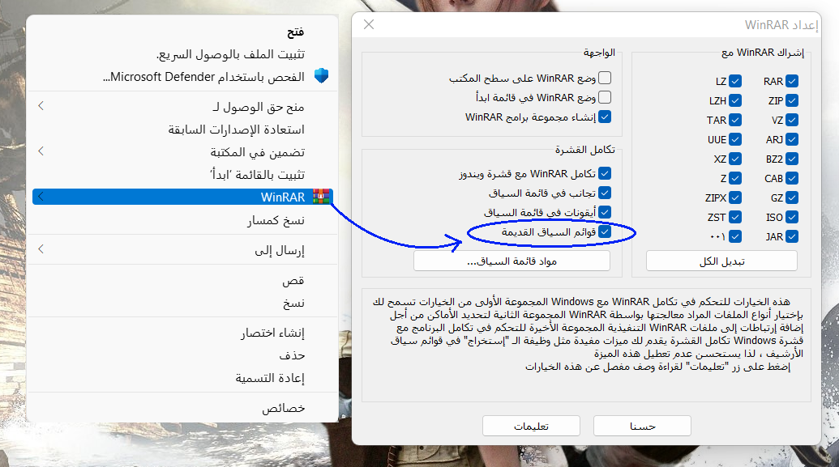Image resolution: width=839 pixels, height=467 pixels.
Task: Uncheck 'تكامل WinRAR مع قشرة ويندوز'
Action: [605, 174]
